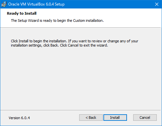Click the VirtualBox installer icon in title bar
This screenshot has width=162, height=126.
click(4, 4)
